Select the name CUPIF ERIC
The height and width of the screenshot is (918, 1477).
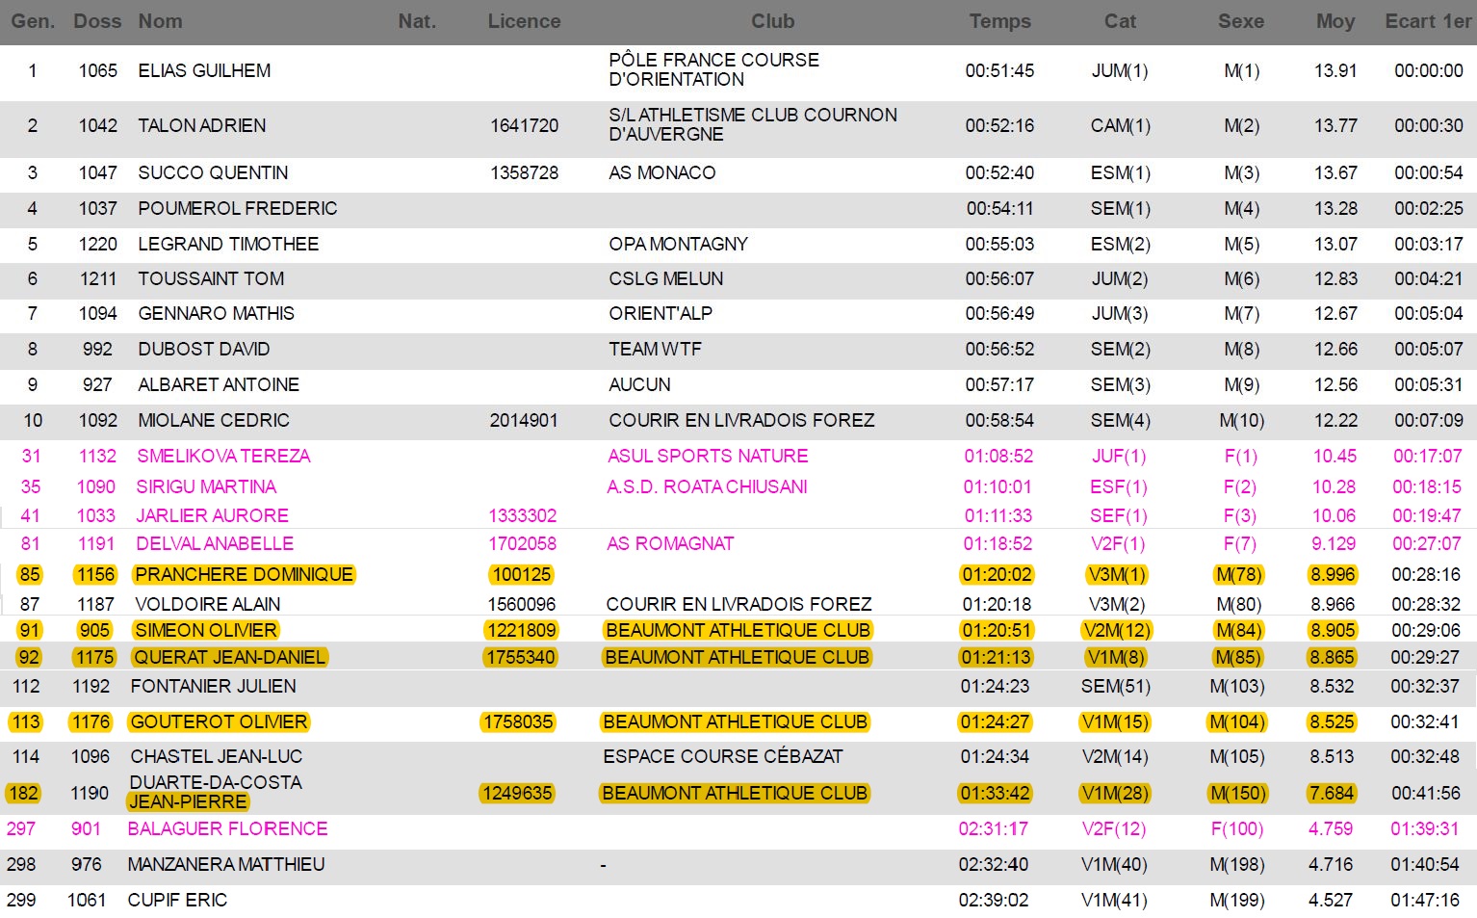click(177, 900)
